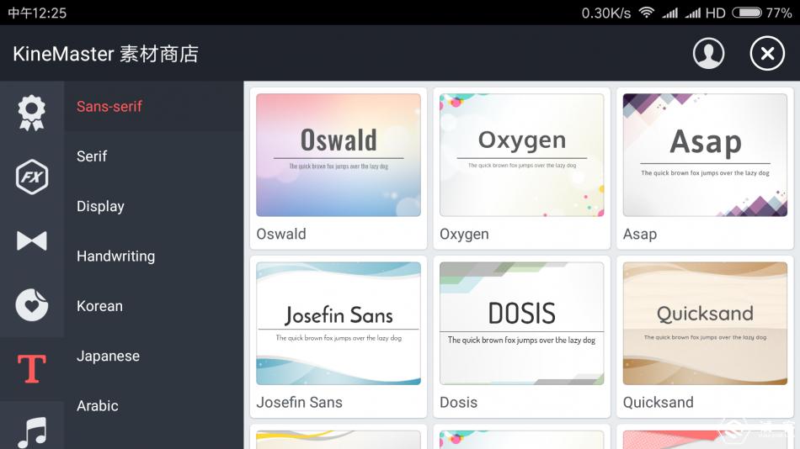Image resolution: width=800 pixels, height=449 pixels.
Task: Tap the Wi-Fi status bar icon
Action: point(647,13)
